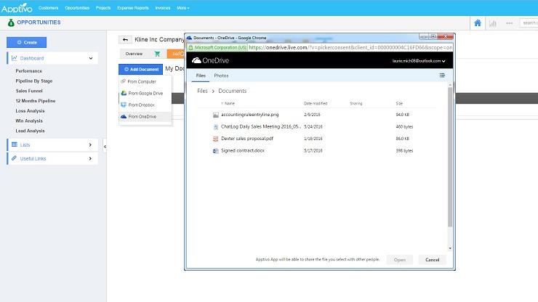Image resolution: width=538 pixels, height=302 pixels.
Task: Open Expense Reports in the top menu
Action: point(133,8)
